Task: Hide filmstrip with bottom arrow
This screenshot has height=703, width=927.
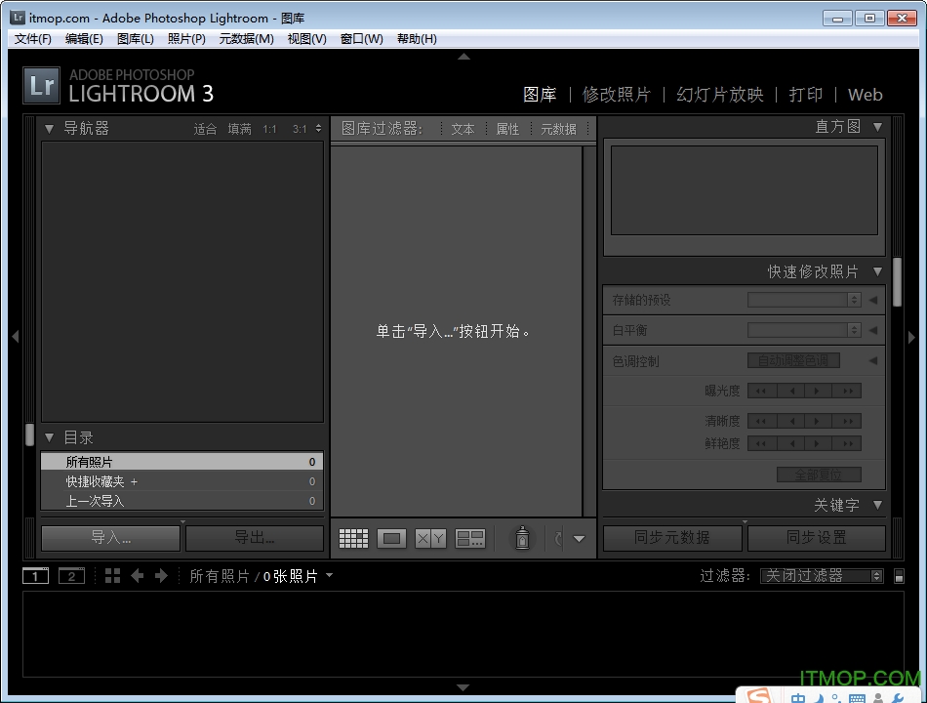Action: click(x=463, y=687)
